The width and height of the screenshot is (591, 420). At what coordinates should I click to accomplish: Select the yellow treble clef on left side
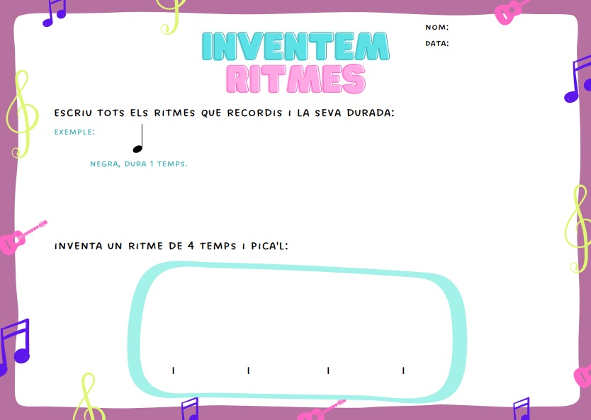pyautogui.click(x=21, y=117)
